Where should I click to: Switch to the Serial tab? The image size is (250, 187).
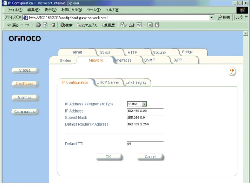coord(105,53)
